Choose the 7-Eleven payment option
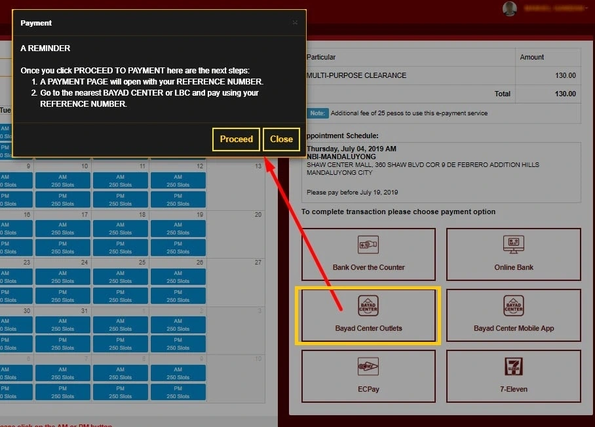The width and height of the screenshot is (595, 427). 513,376
